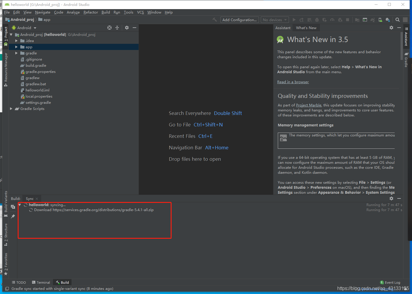Click Collapse All icon in Project panel
Viewport: 412px width, 294px height.
(x=117, y=28)
